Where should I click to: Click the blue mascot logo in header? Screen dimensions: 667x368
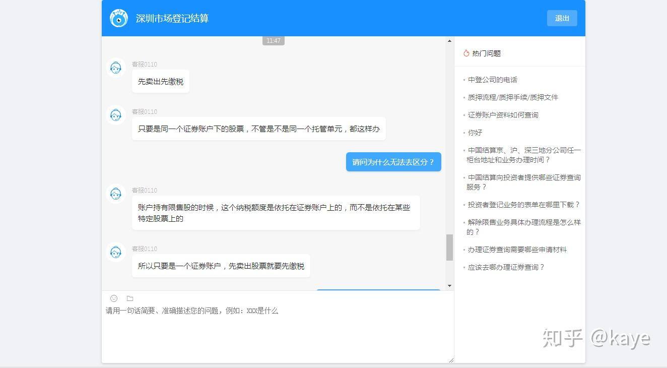[x=119, y=18]
